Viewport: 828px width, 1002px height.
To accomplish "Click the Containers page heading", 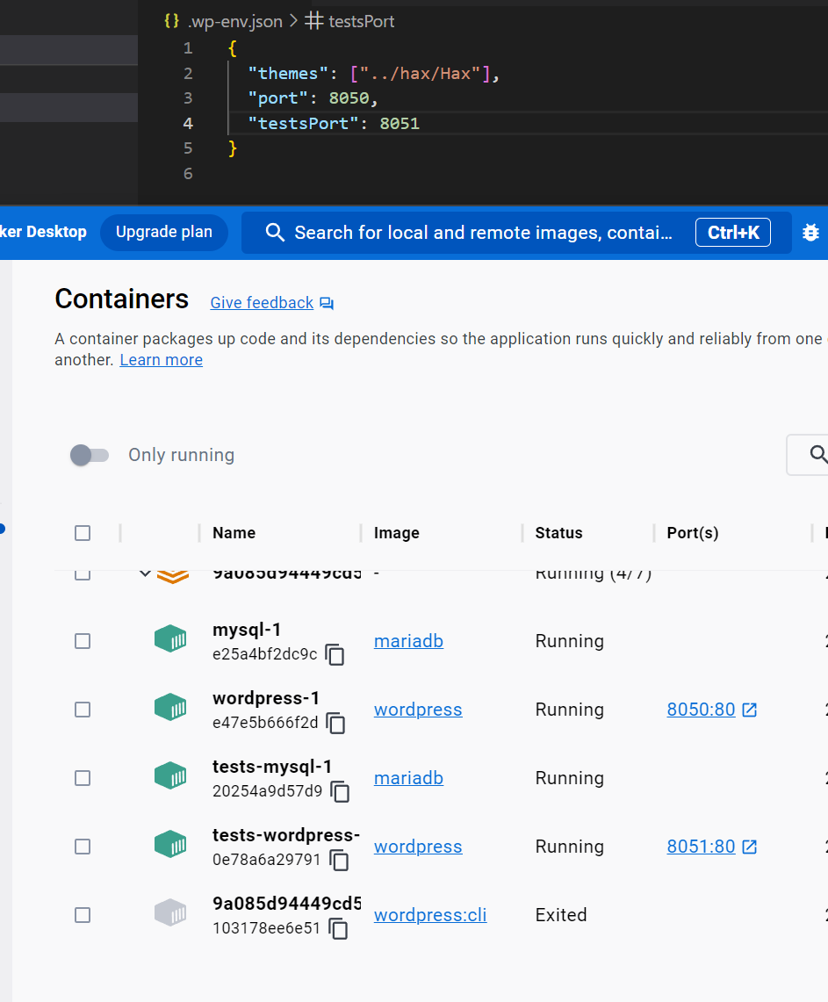I will 121,299.
